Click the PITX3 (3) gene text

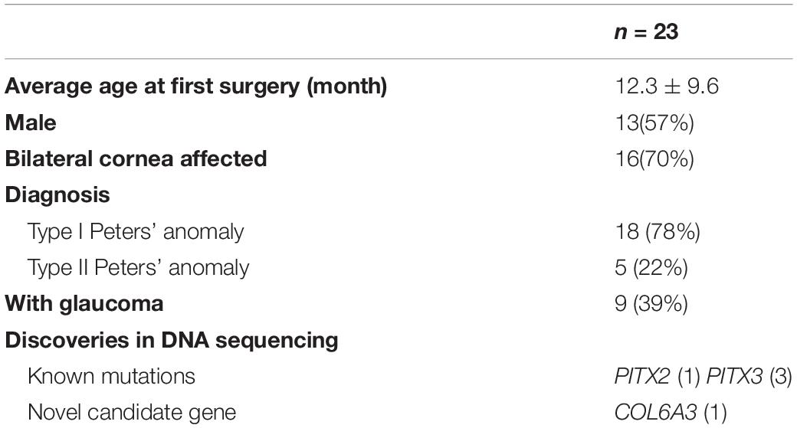tap(749, 376)
